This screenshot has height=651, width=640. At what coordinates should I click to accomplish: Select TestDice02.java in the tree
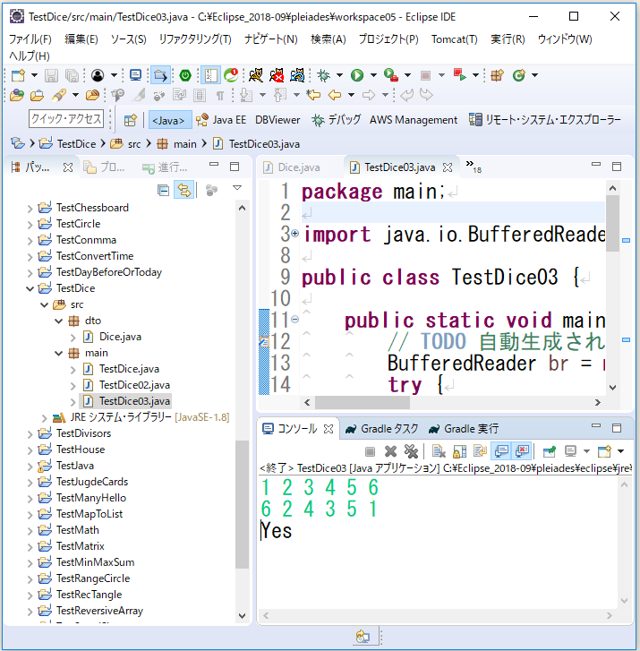coord(134,385)
